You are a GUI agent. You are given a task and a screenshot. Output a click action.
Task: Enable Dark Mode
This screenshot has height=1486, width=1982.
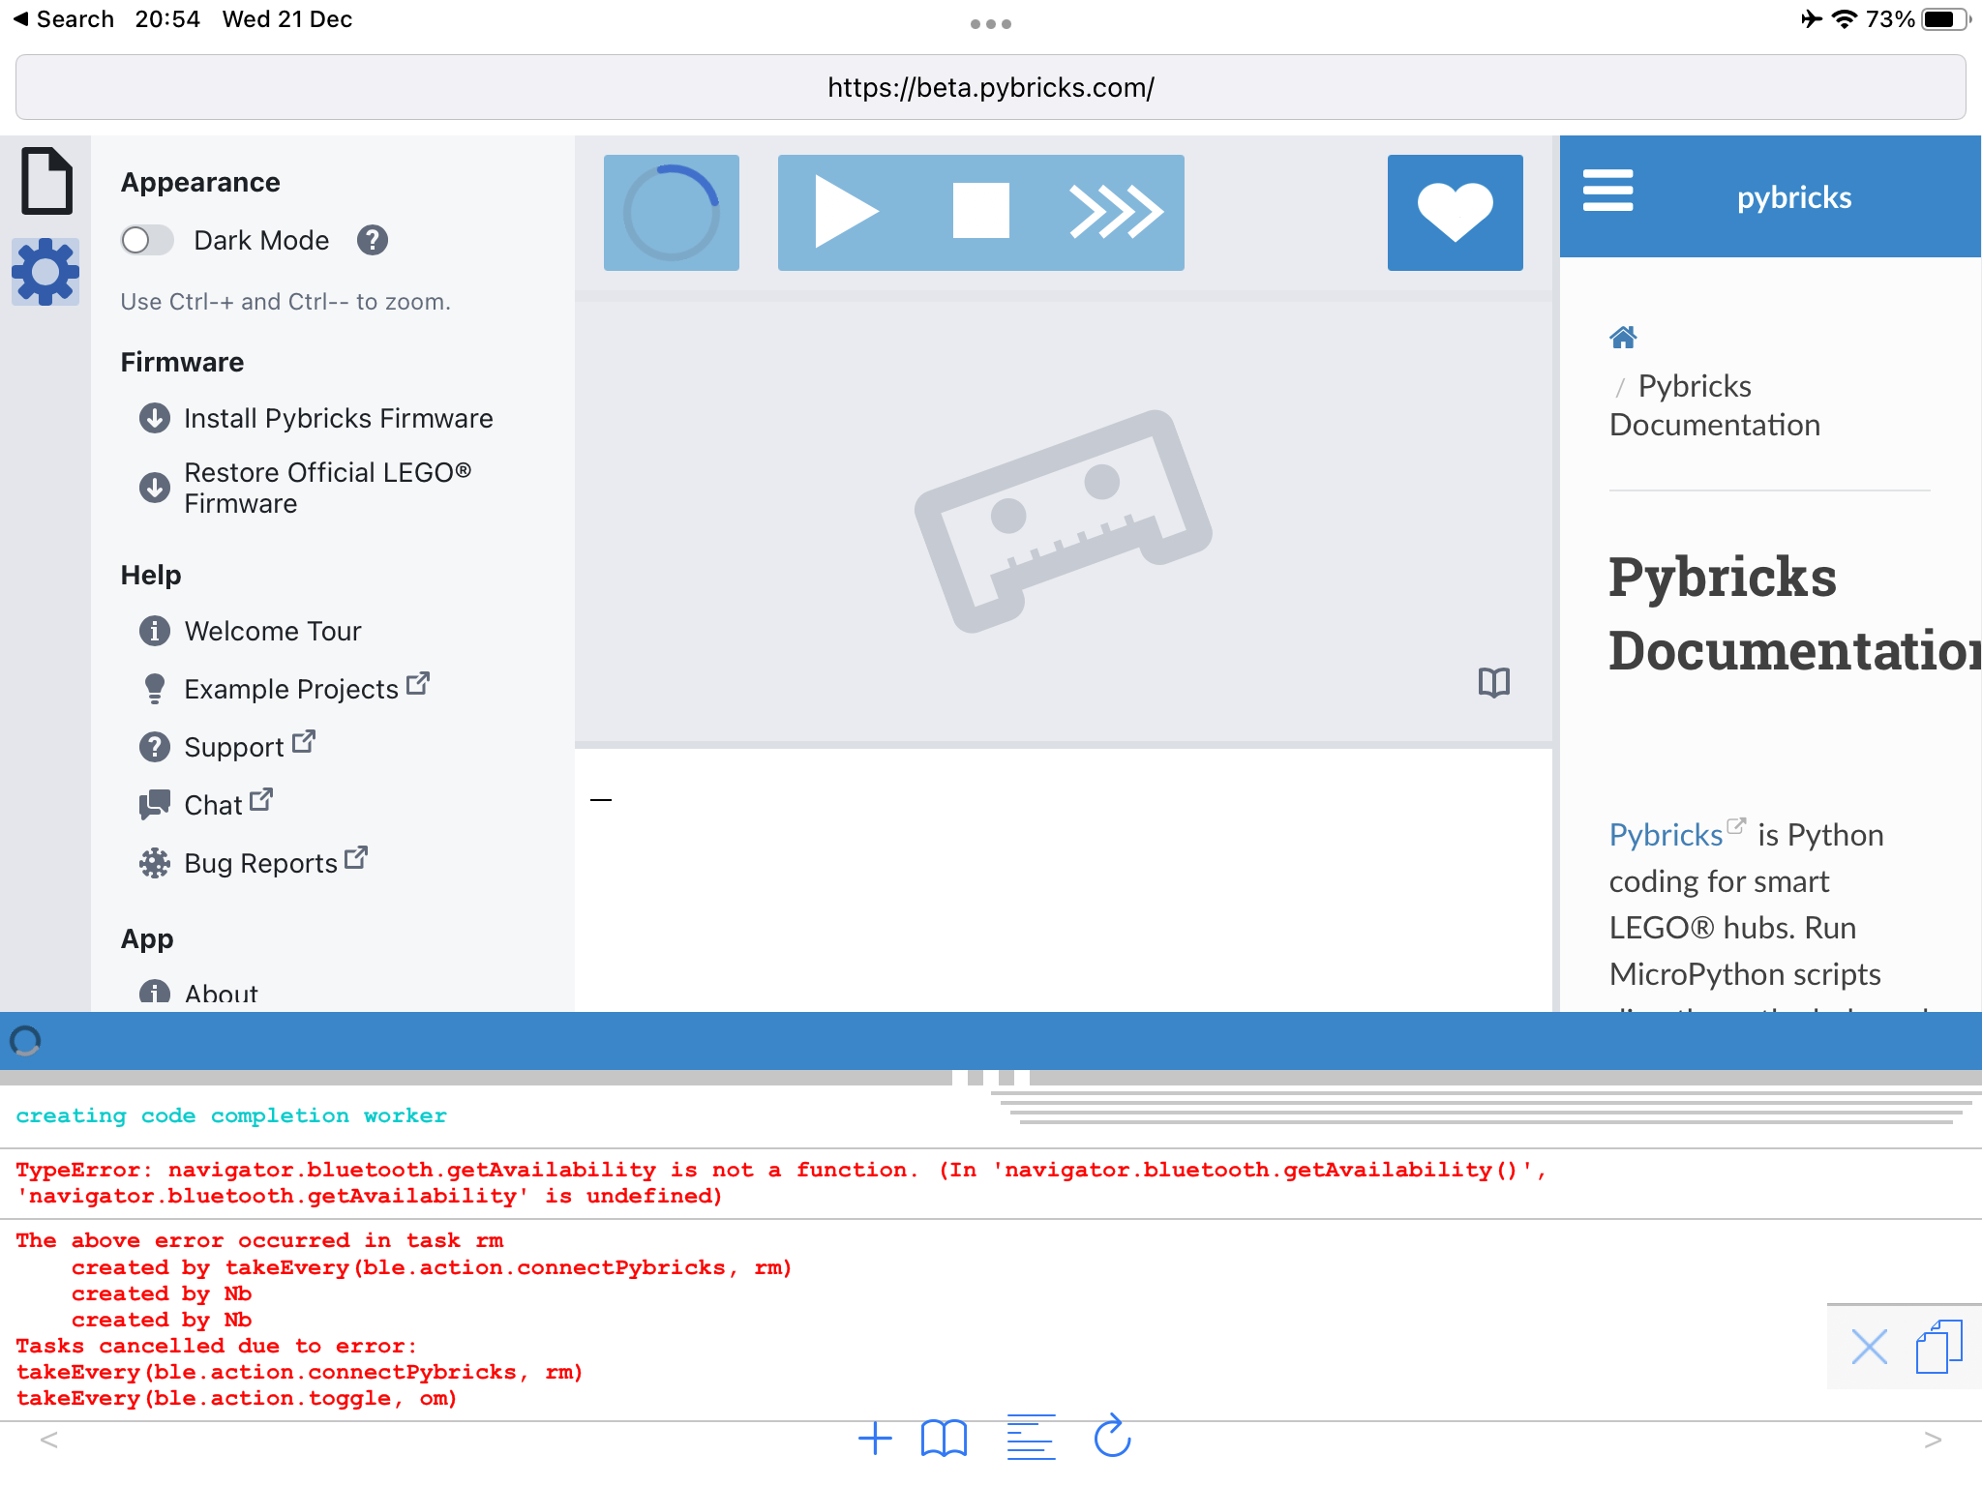146,240
